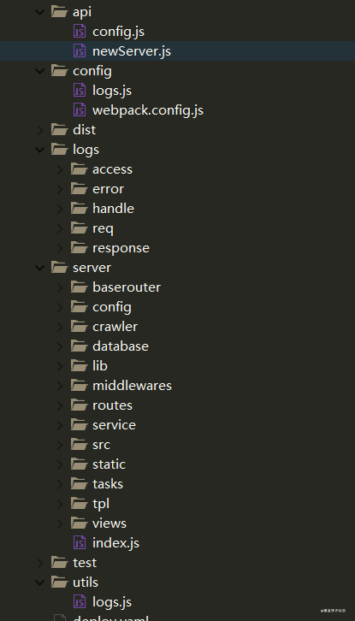This screenshot has height=621, width=355.
Task: Collapse the api folder arrow
Action: click(x=39, y=12)
